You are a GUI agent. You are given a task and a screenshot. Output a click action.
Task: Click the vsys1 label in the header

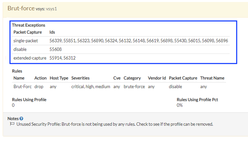click(51, 9)
